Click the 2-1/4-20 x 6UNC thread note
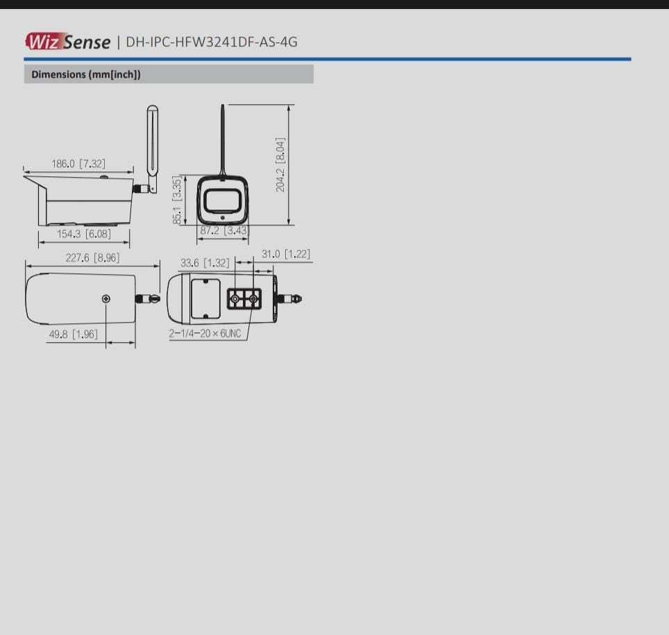This screenshot has height=635, width=669. click(205, 333)
